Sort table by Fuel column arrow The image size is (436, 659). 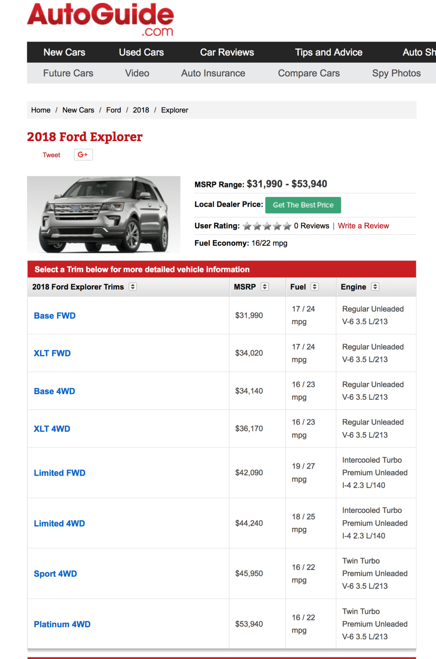pos(315,287)
